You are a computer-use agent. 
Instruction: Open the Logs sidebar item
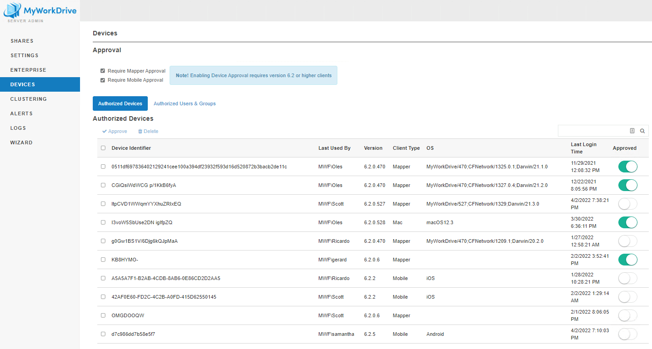click(x=18, y=128)
